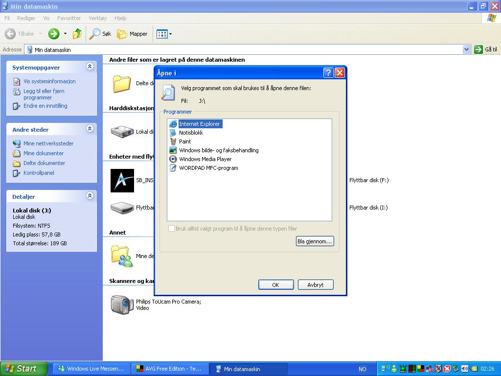Open the Vis menu
Viewport: 501px width, 376px height.
[46, 18]
